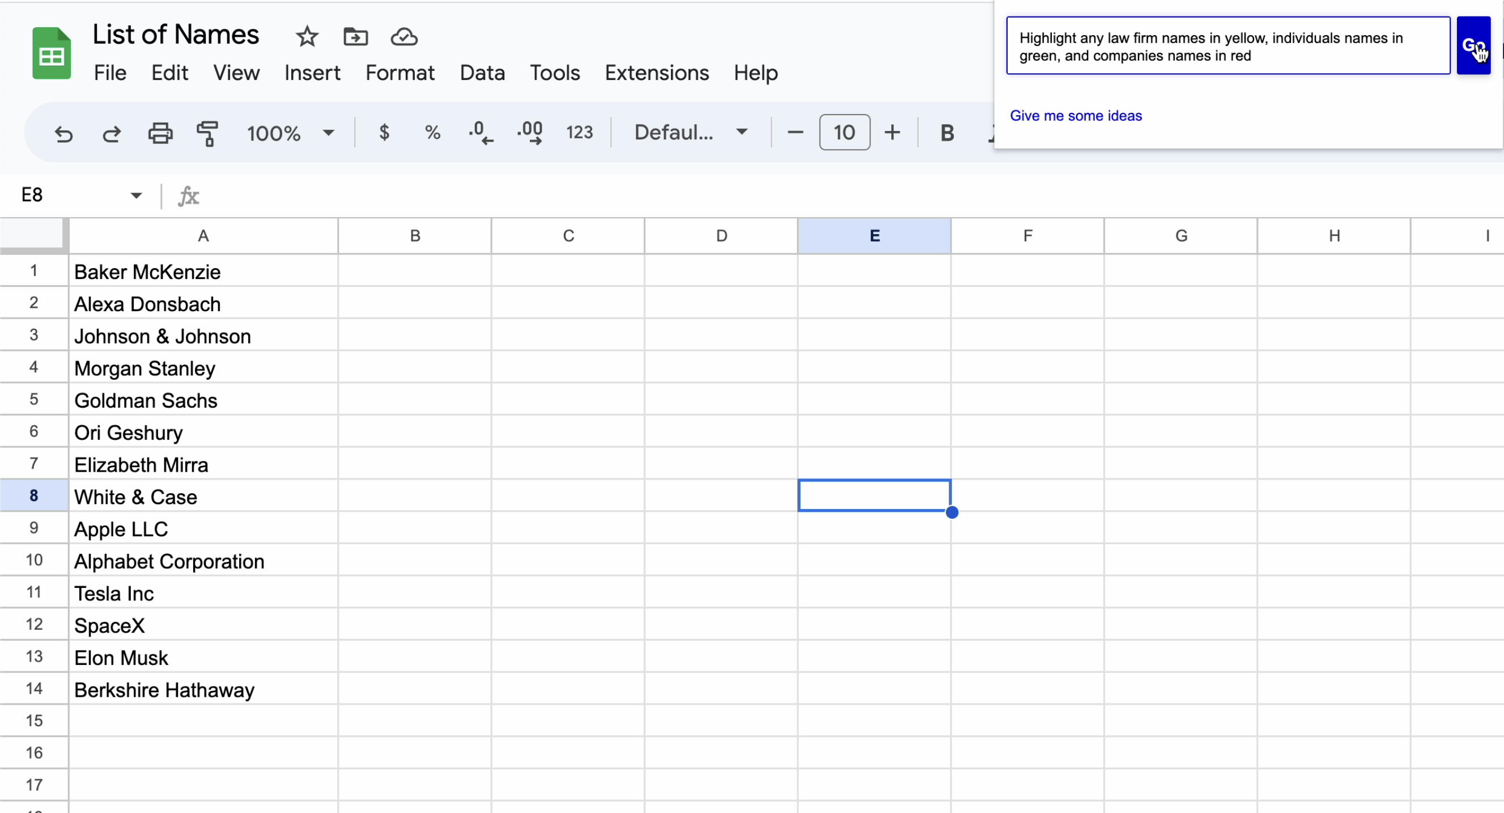
Task: Open the cloud document status icon
Action: (403, 37)
